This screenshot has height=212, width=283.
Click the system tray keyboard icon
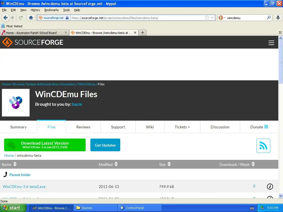(252, 208)
